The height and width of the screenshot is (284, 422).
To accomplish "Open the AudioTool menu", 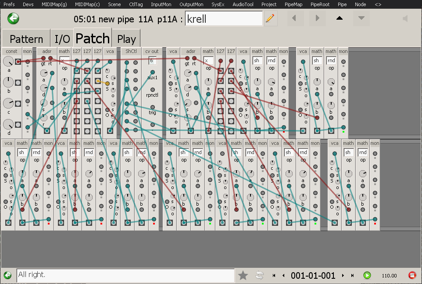I will point(243,4).
